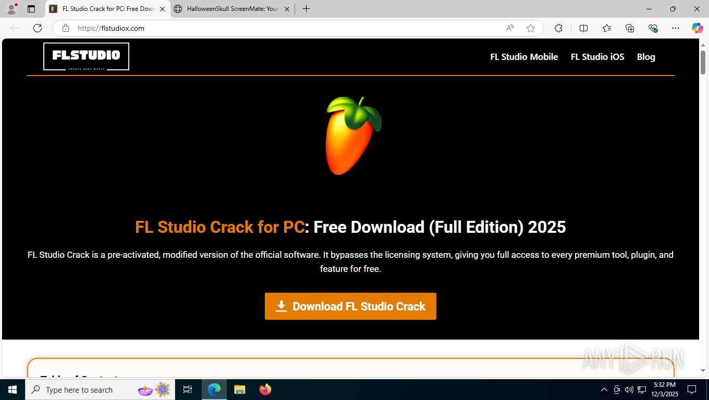709x400 pixels.
Task: Open the Collections icon
Action: coord(630,28)
